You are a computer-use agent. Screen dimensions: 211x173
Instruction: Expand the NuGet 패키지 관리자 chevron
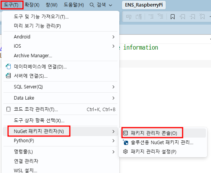click(114, 131)
